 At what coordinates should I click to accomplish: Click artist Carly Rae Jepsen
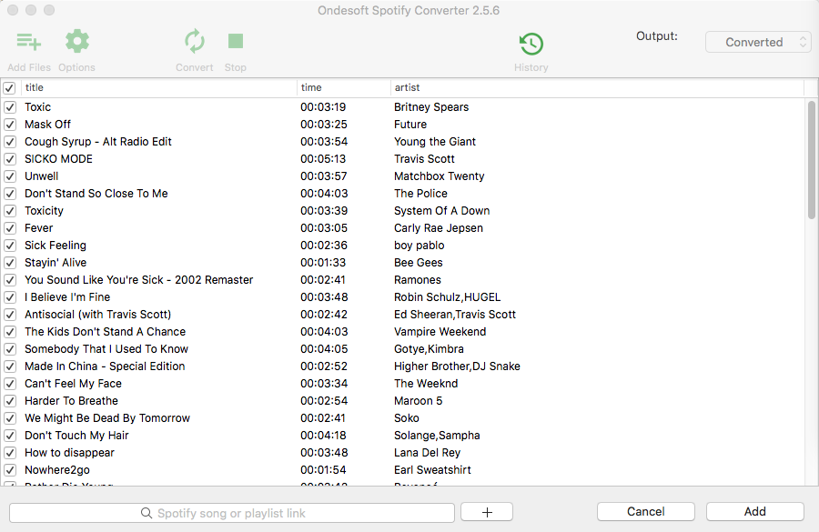point(439,228)
